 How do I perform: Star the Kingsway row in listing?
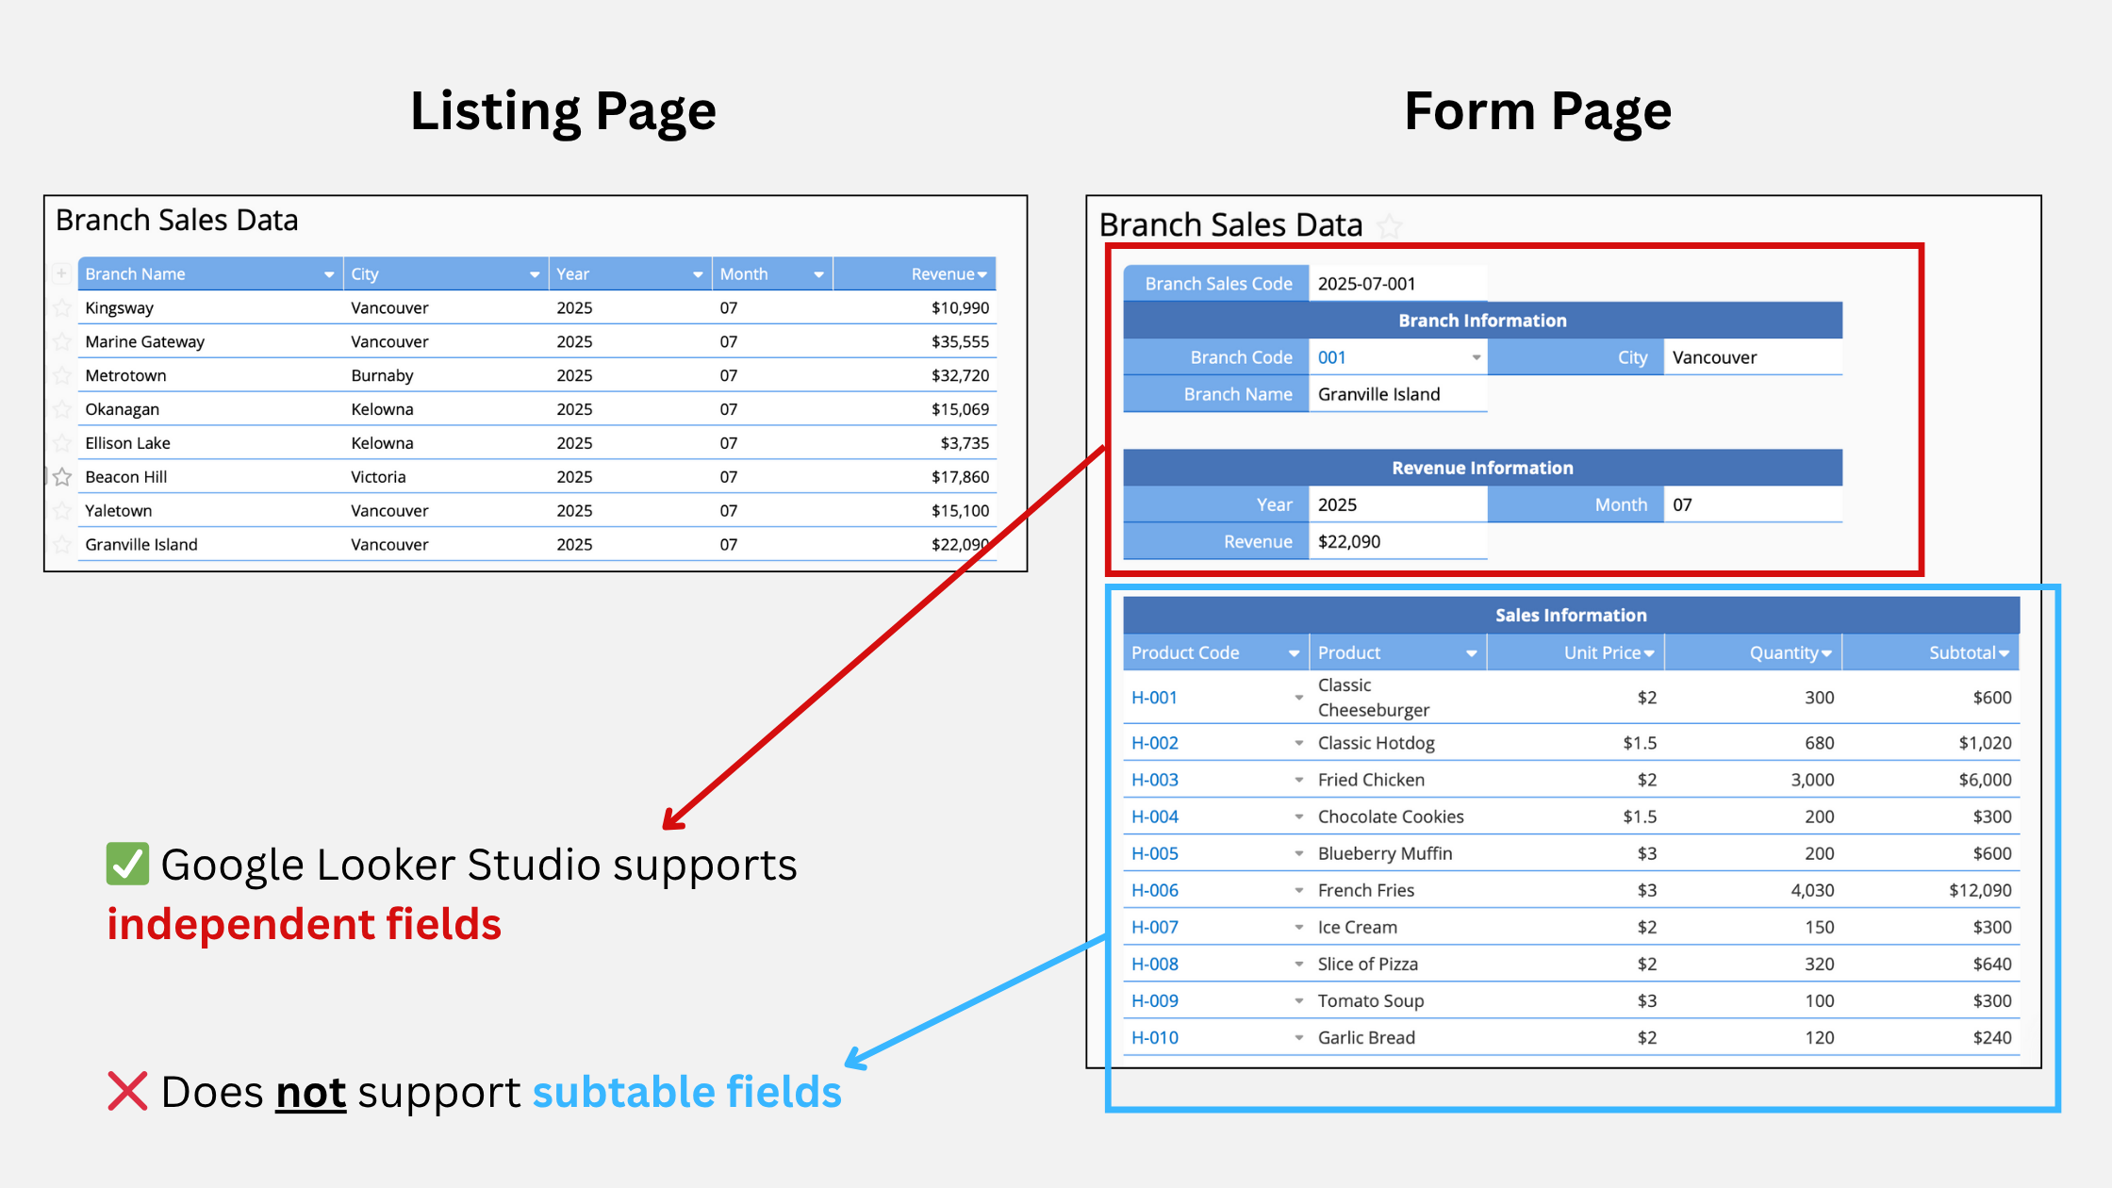point(62,307)
